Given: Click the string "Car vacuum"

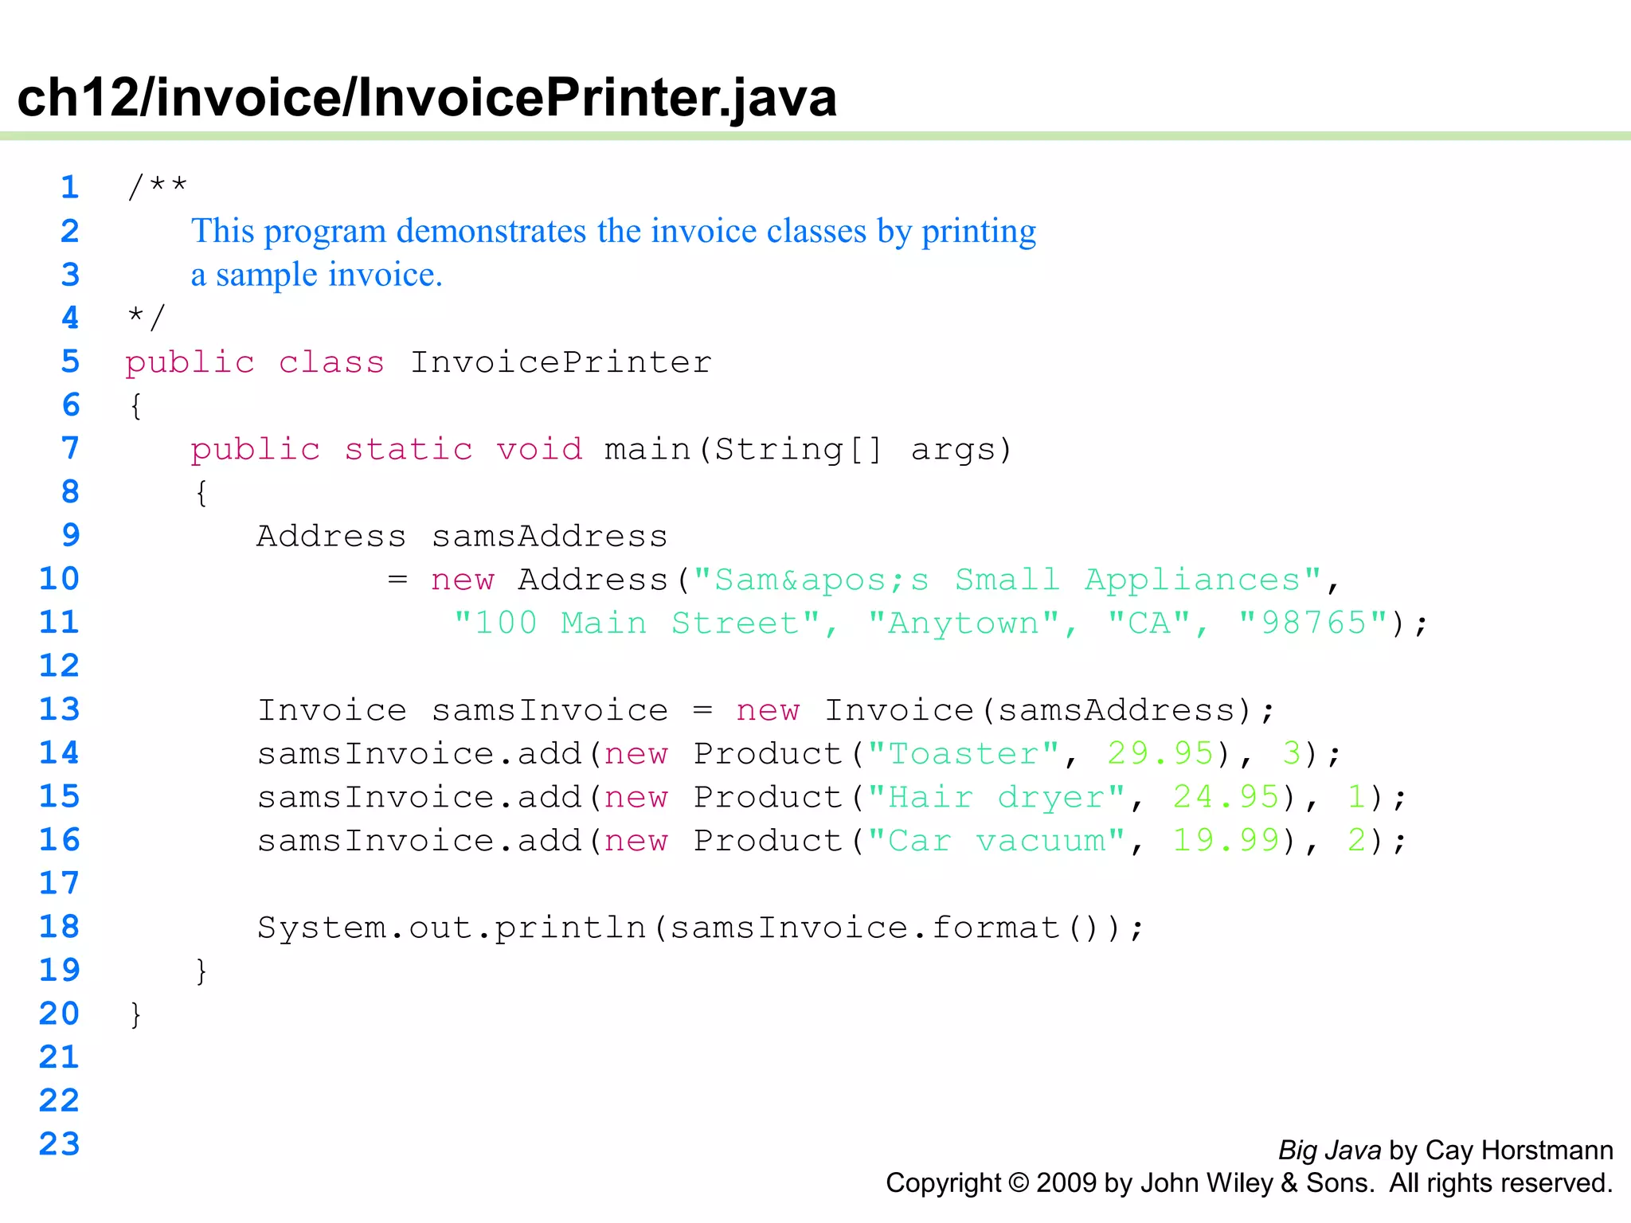Looking at the screenshot, I should (996, 841).
